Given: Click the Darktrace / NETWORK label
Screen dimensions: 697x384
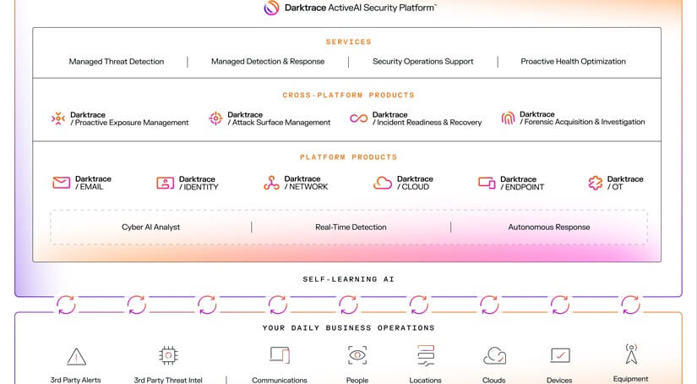Looking at the screenshot, I should 307,183.
